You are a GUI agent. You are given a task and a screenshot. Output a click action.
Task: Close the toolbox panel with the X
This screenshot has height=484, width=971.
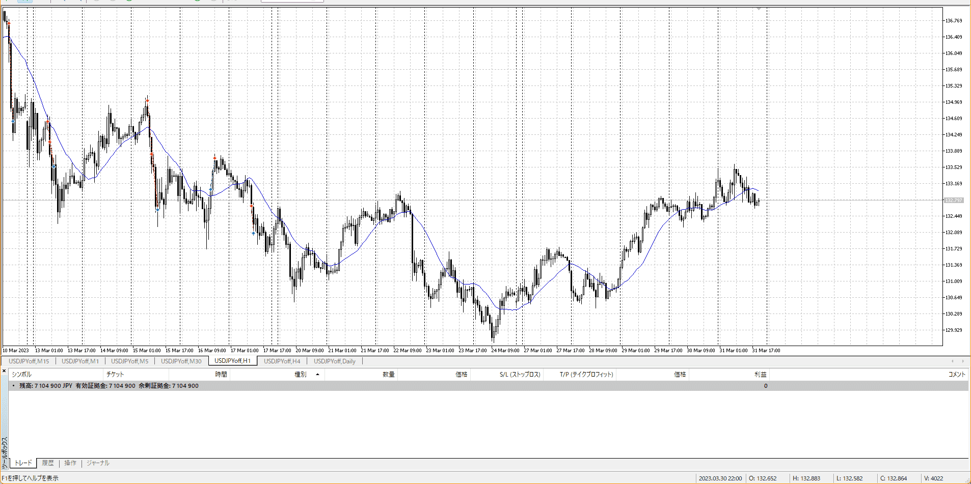click(x=4, y=371)
